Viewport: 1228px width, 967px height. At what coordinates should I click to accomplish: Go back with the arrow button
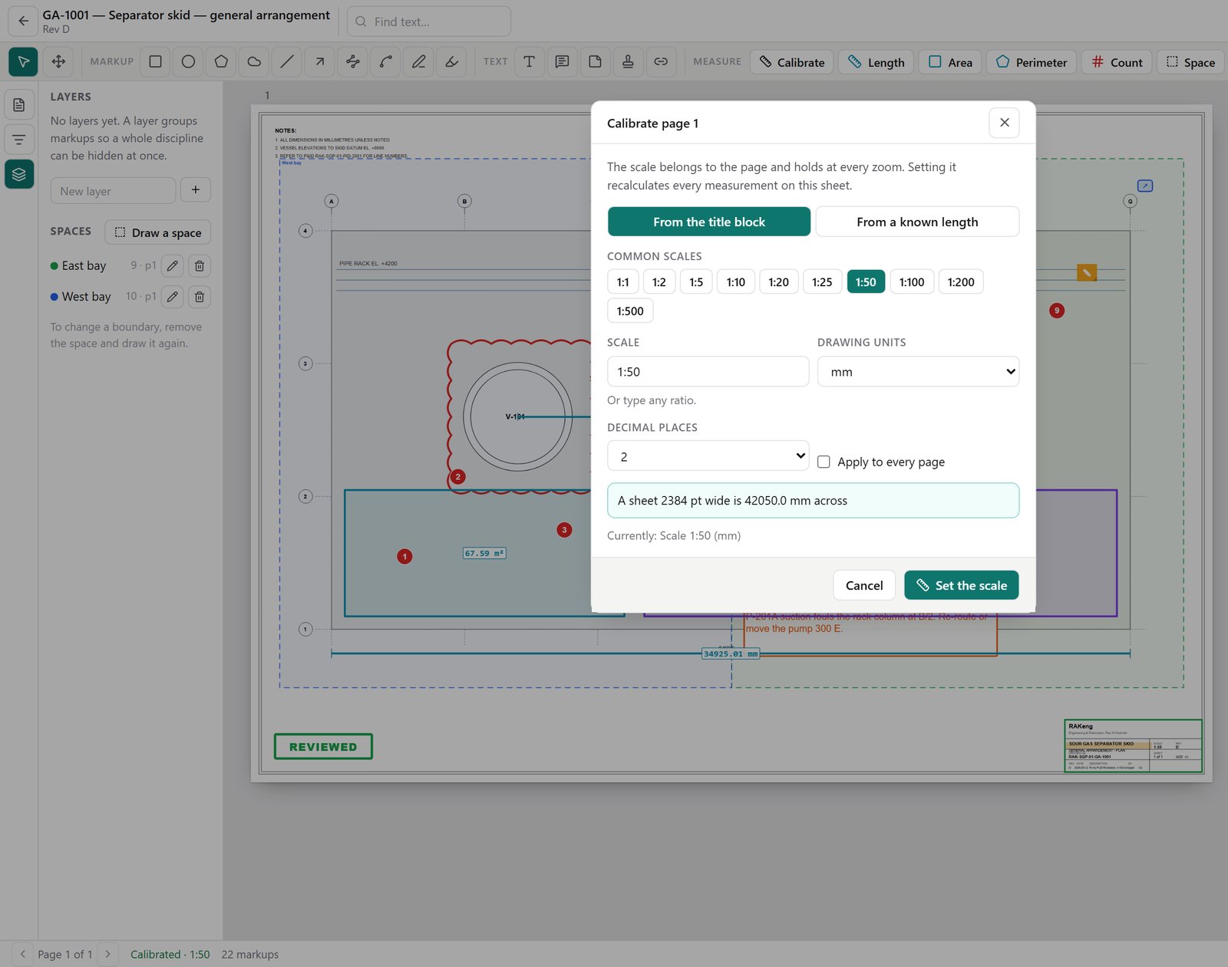point(23,21)
